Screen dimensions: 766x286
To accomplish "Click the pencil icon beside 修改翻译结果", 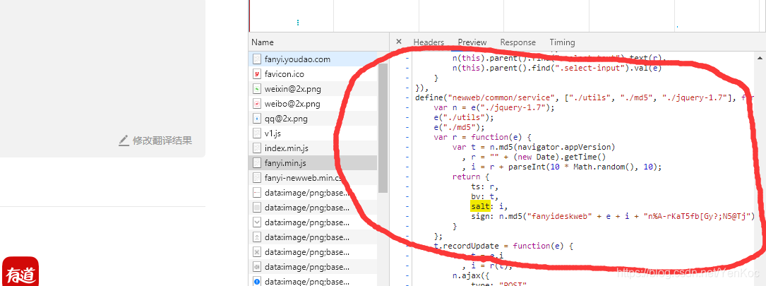I will pyautogui.click(x=124, y=141).
